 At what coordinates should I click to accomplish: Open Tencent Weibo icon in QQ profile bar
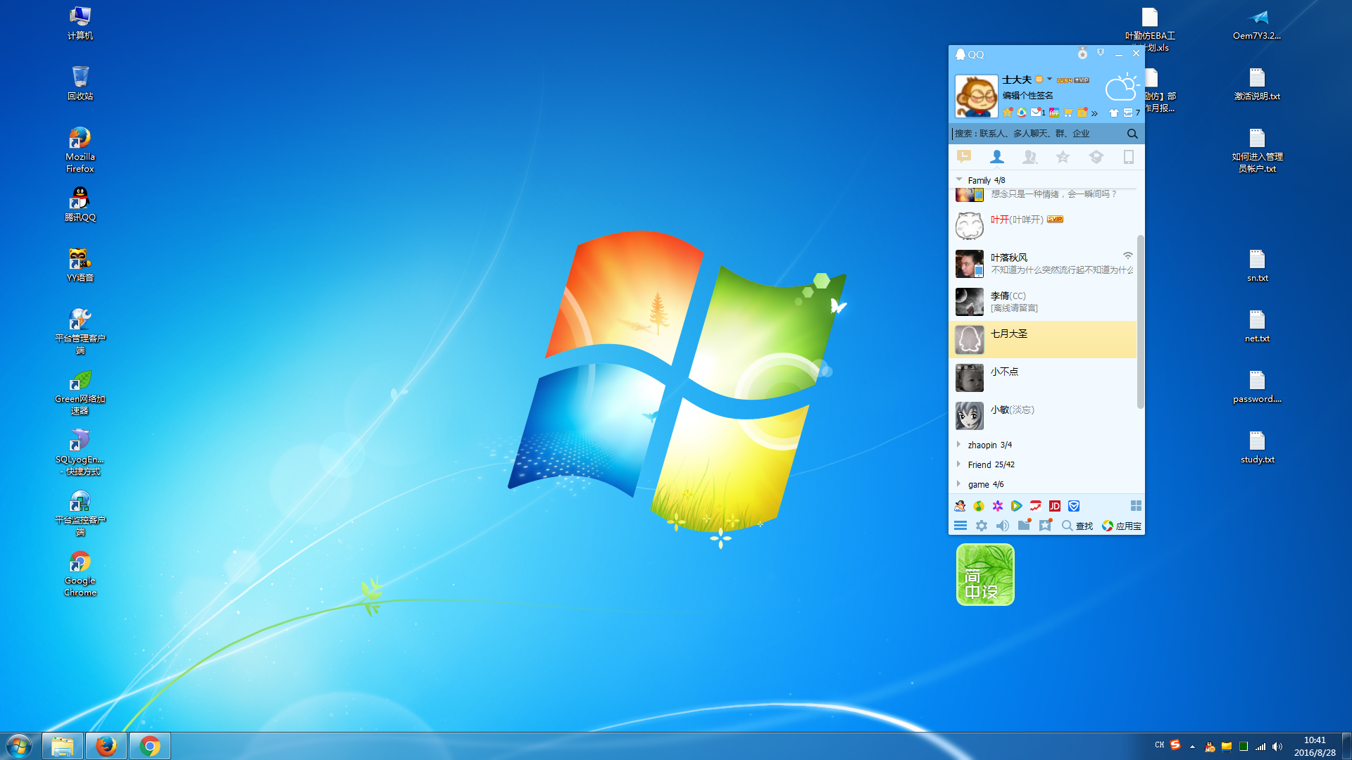click(x=1022, y=113)
